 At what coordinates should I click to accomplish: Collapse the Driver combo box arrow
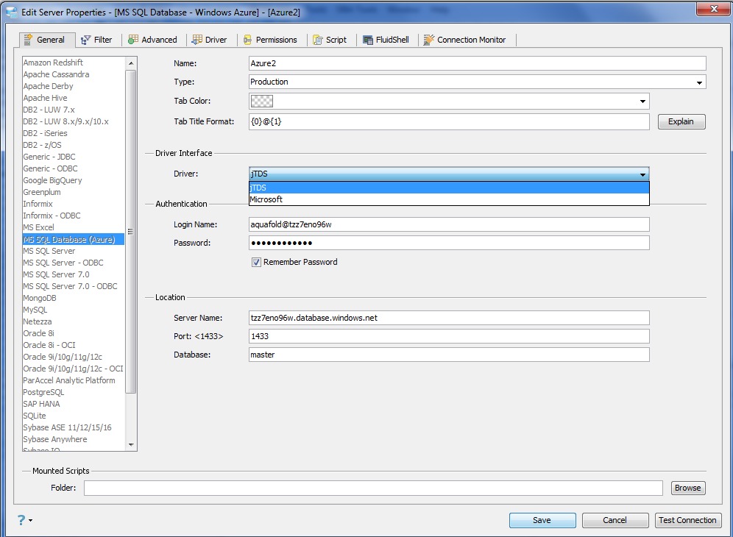642,174
